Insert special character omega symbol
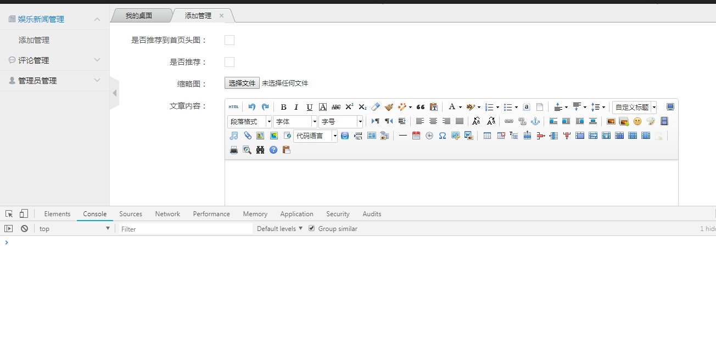Screen dimensions: 716x338 pyautogui.click(x=443, y=136)
